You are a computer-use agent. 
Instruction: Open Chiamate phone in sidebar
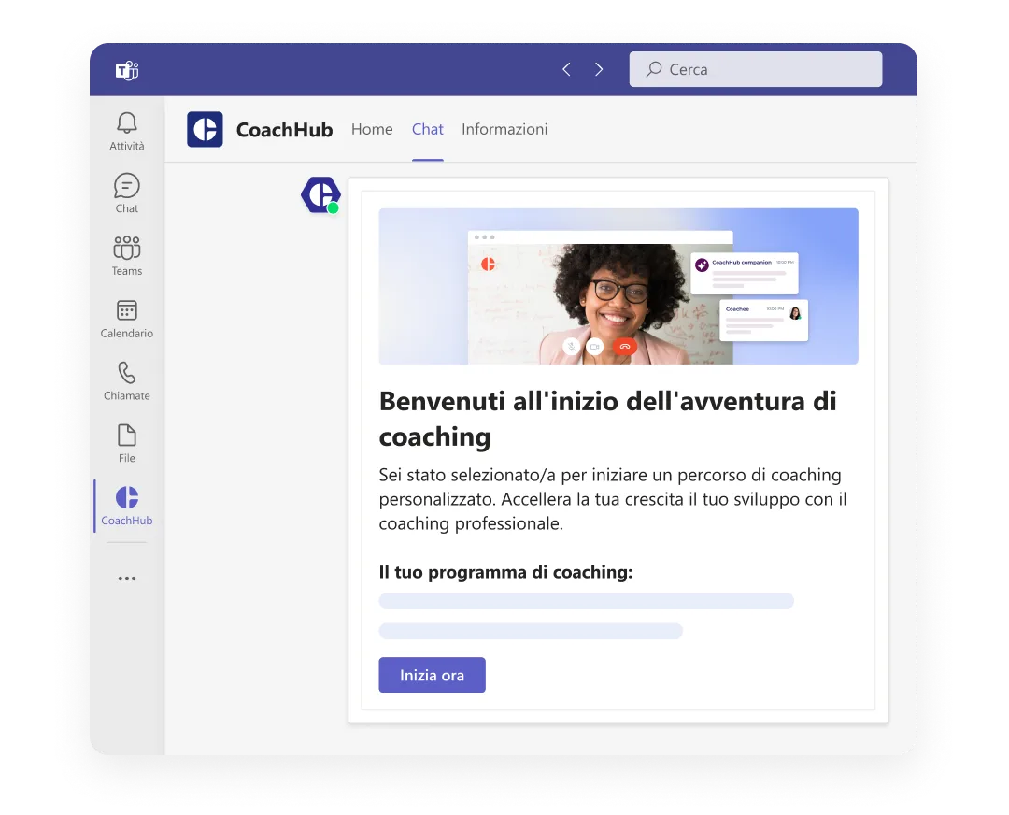[127, 380]
